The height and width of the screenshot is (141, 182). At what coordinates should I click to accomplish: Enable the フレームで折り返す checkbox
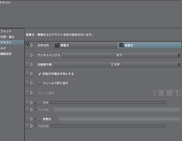[x=40, y=83]
